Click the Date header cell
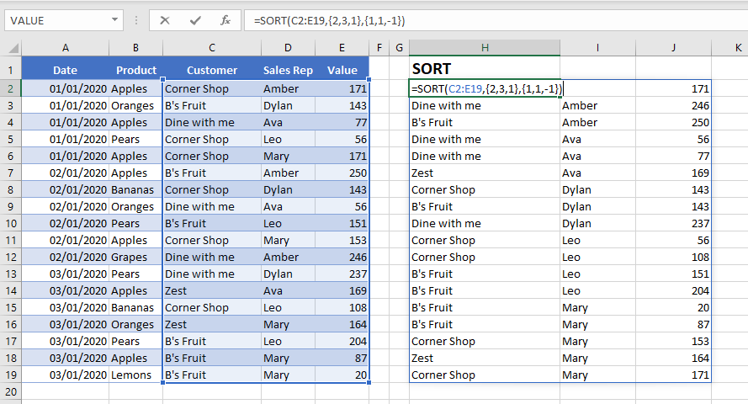 66,70
